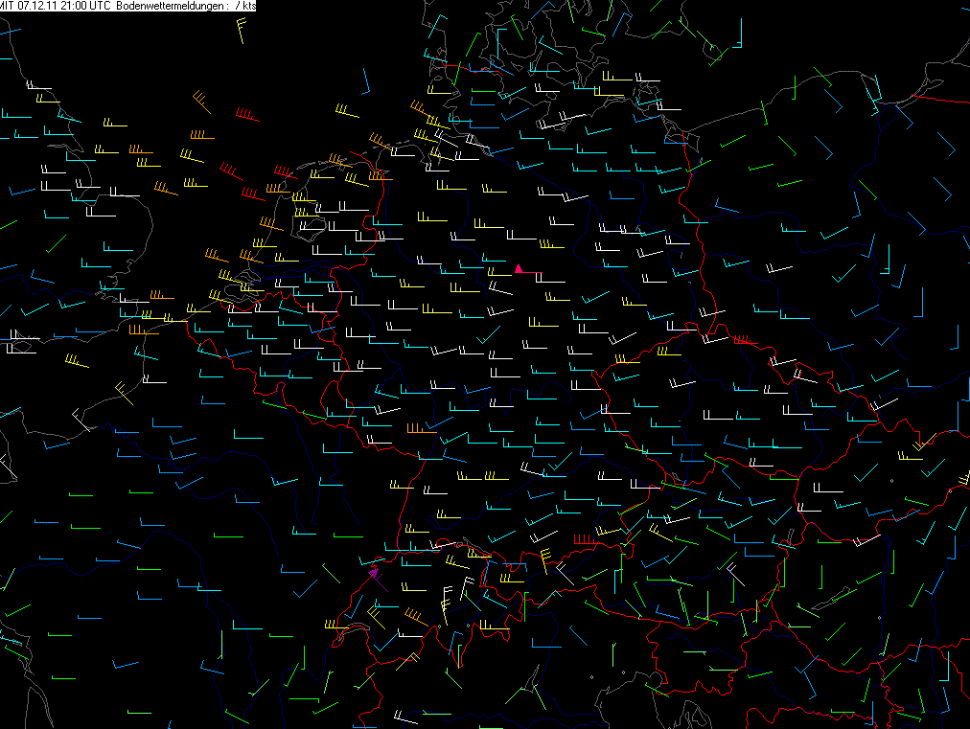
Task: Select the white wind barb at bottom edge
Action: pyautogui.click(x=405, y=716)
